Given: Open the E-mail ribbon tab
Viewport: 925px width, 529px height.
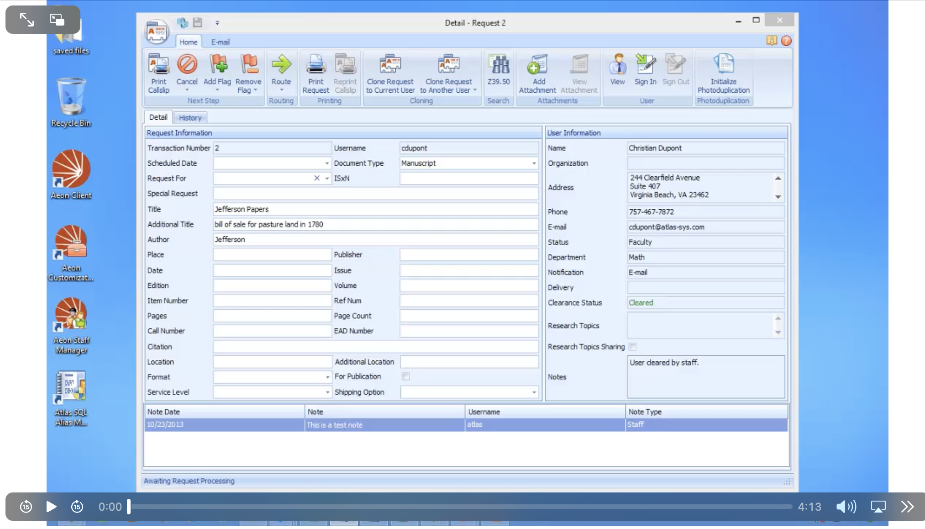Looking at the screenshot, I should pyautogui.click(x=220, y=42).
